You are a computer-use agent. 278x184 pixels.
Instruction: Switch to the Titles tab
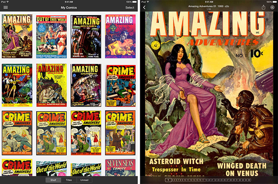(69, 180)
